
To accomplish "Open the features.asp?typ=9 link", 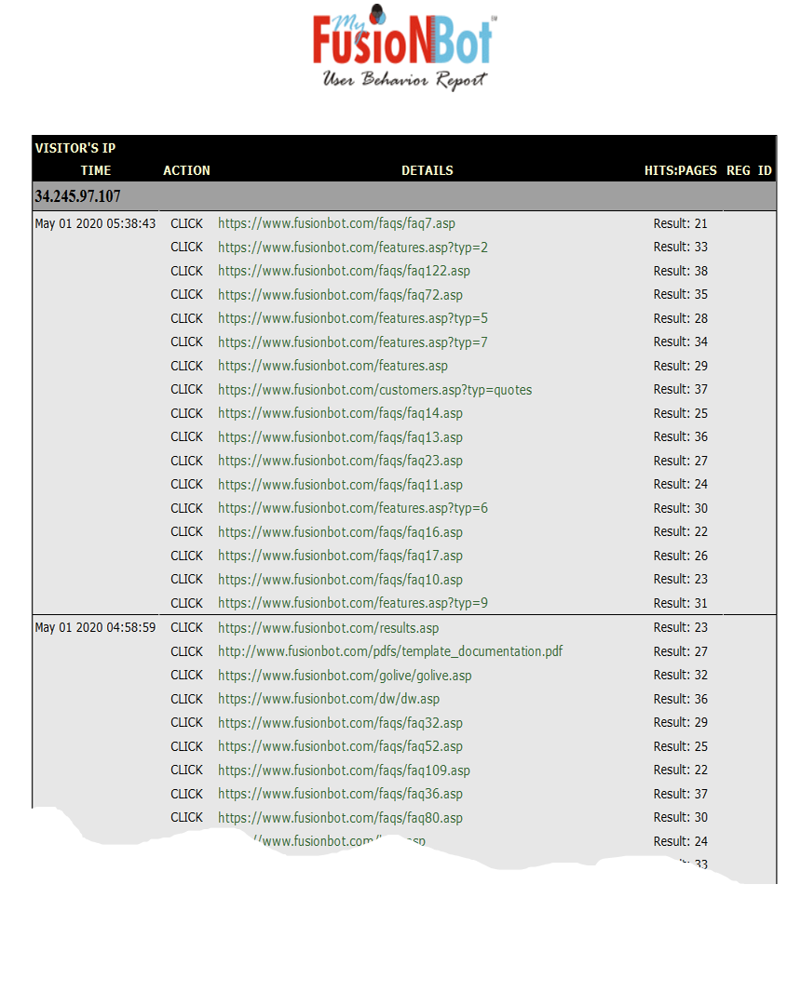I will click(353, 603).
